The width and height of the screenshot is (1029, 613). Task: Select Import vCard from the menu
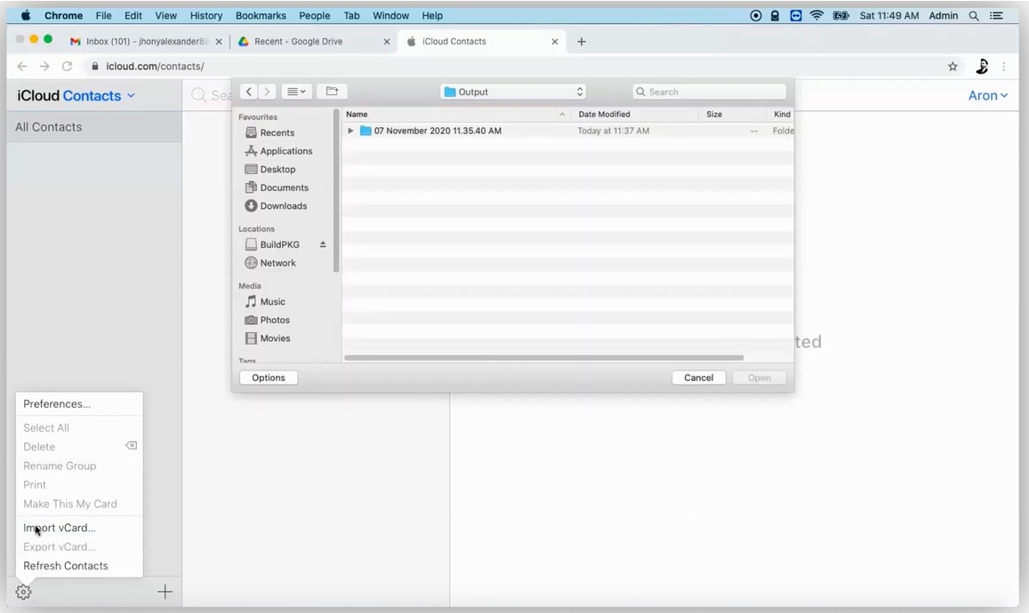[x=59, y=527]
